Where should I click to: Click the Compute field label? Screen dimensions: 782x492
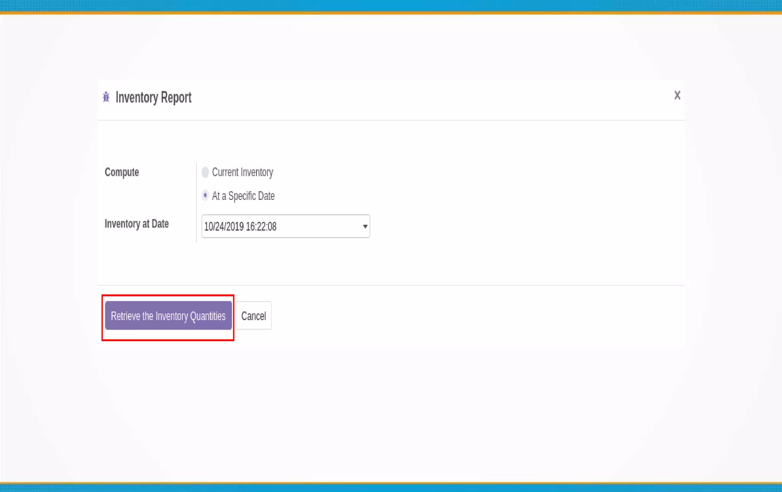coord(122,172)
